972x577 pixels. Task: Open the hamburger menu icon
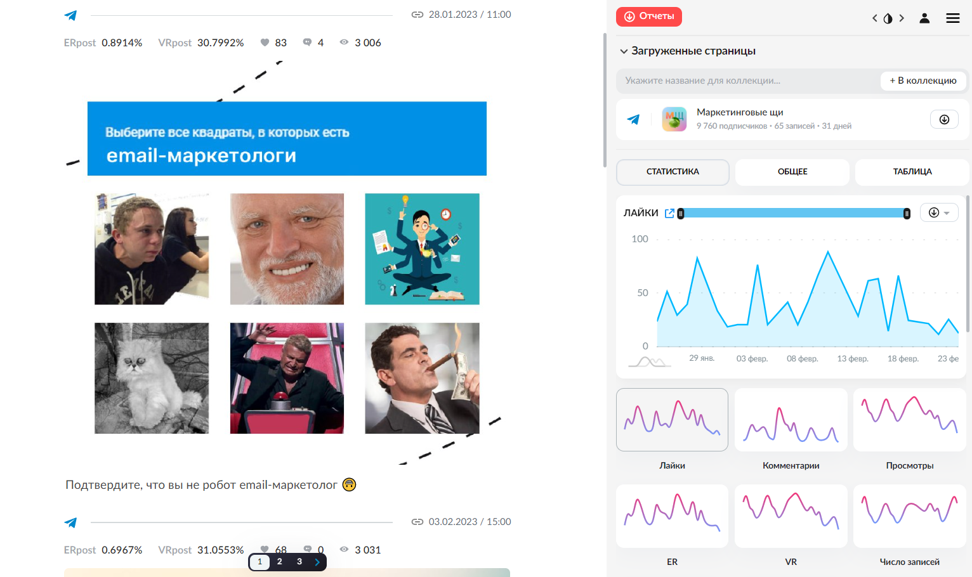(x=952, y=18)
